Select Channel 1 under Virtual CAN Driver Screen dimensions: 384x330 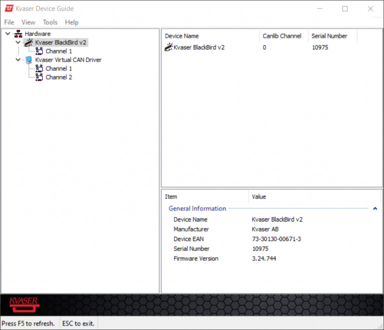58,68
